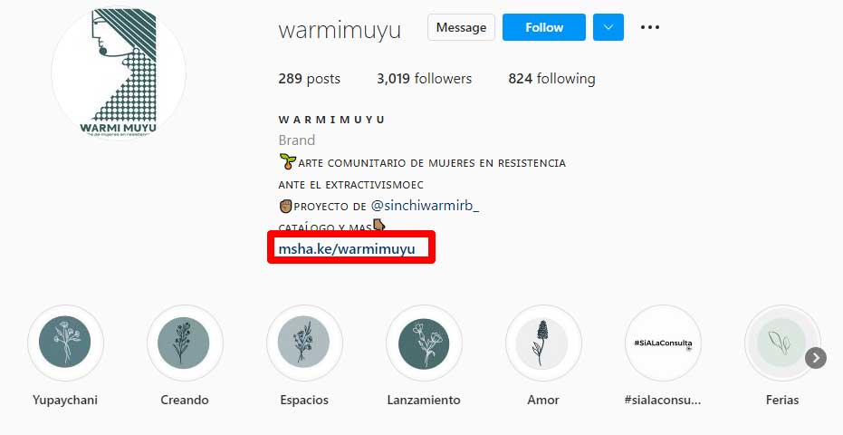This screenshot has height=435, width=843.
Task: View the 824 following list
Action: pos(551,79)
